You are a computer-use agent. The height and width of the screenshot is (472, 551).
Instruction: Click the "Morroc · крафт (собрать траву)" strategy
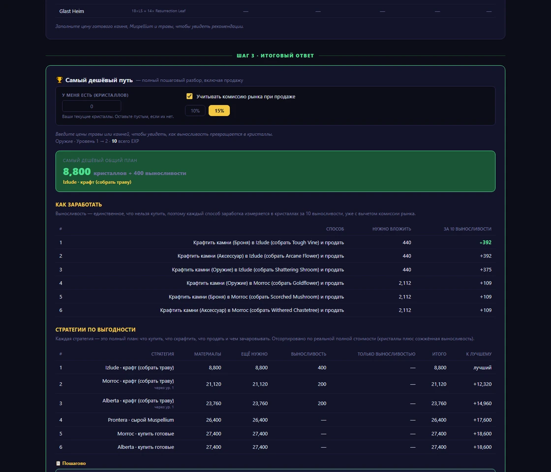pyautogui.click(x=138, y=381)
